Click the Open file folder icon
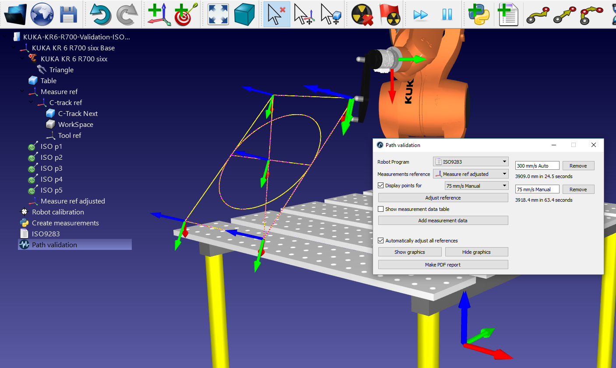 [x=15, y=14]
